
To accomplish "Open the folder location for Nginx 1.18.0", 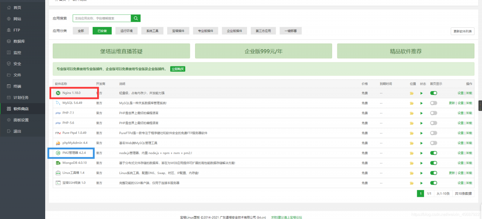I will [x=412, y=93].
